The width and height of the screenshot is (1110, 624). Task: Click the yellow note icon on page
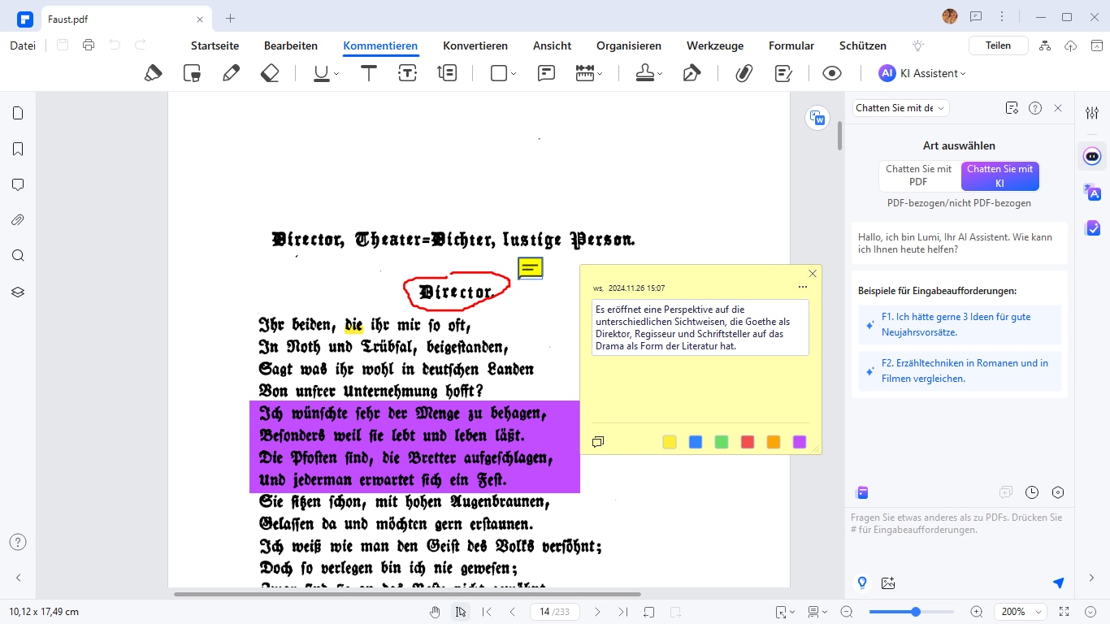click(531, 267)
